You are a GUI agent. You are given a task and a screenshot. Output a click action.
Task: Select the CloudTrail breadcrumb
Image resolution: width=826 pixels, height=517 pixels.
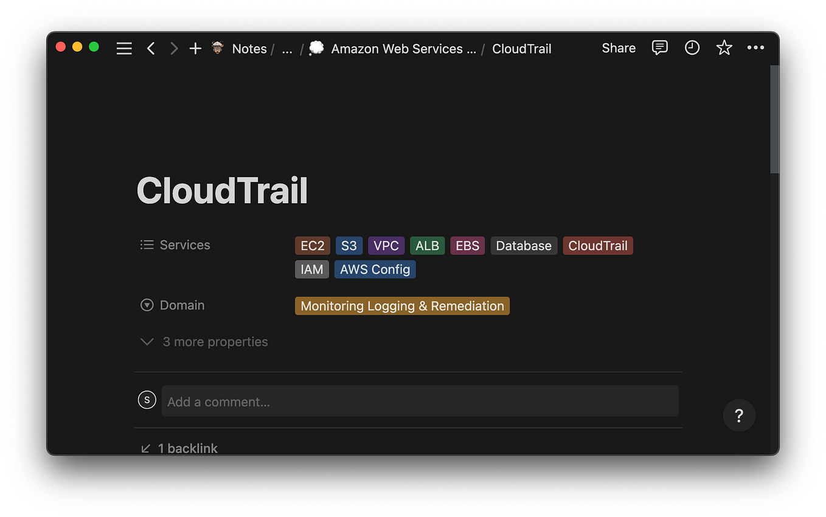(521, 49)
